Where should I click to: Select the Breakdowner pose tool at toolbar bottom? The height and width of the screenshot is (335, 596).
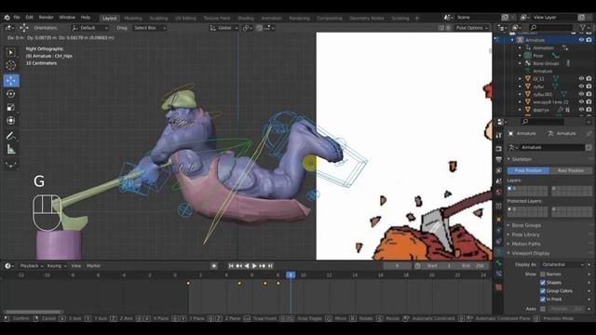pyautogui.click(x=10, y=164)
